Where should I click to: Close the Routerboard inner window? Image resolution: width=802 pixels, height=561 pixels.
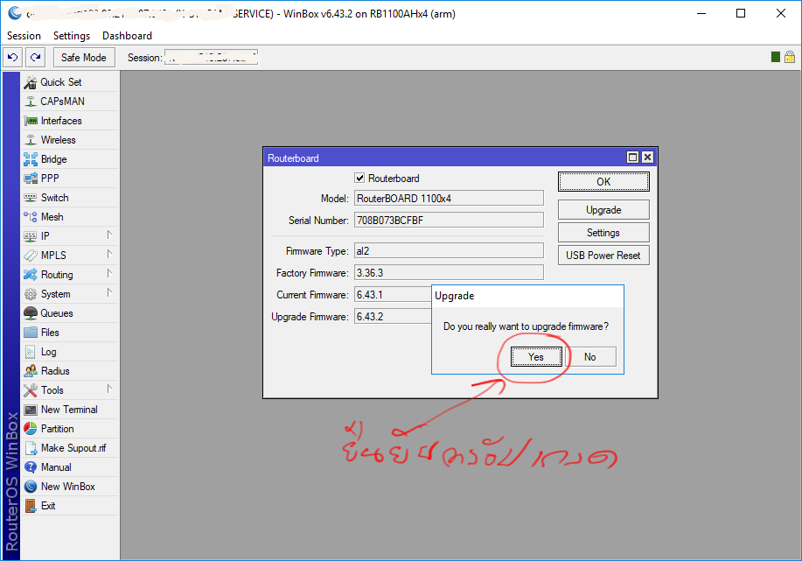647,158
